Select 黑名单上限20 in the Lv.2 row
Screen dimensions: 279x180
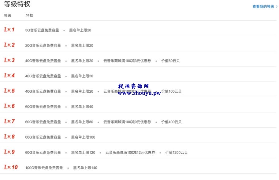coord(82,45)
